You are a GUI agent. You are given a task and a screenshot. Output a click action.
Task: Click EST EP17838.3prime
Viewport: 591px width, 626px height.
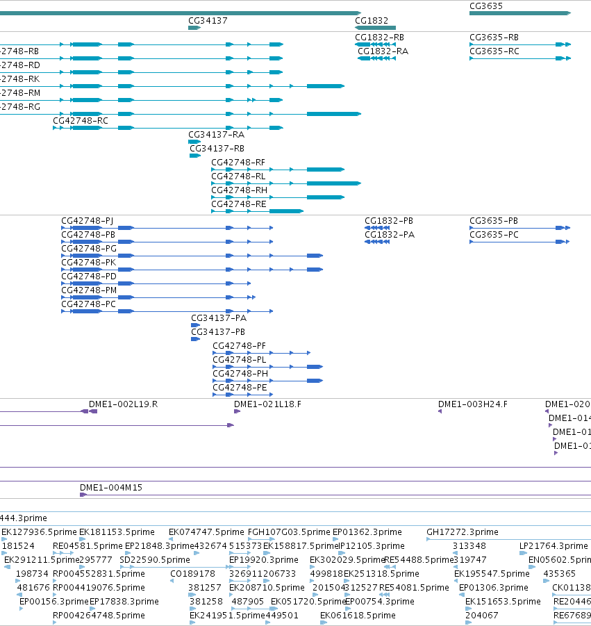click(124, 602)
